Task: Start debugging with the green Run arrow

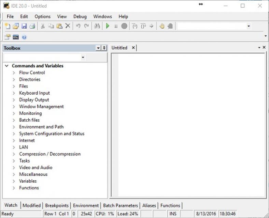Action: tap(108, 26)
